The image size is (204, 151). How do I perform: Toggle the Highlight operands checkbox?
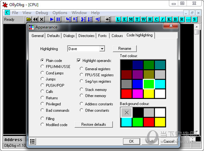tap(79, 61)
